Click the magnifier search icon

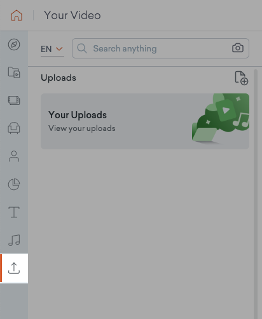81,48
